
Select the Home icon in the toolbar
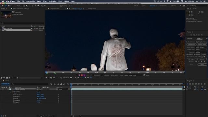point(3,6)
